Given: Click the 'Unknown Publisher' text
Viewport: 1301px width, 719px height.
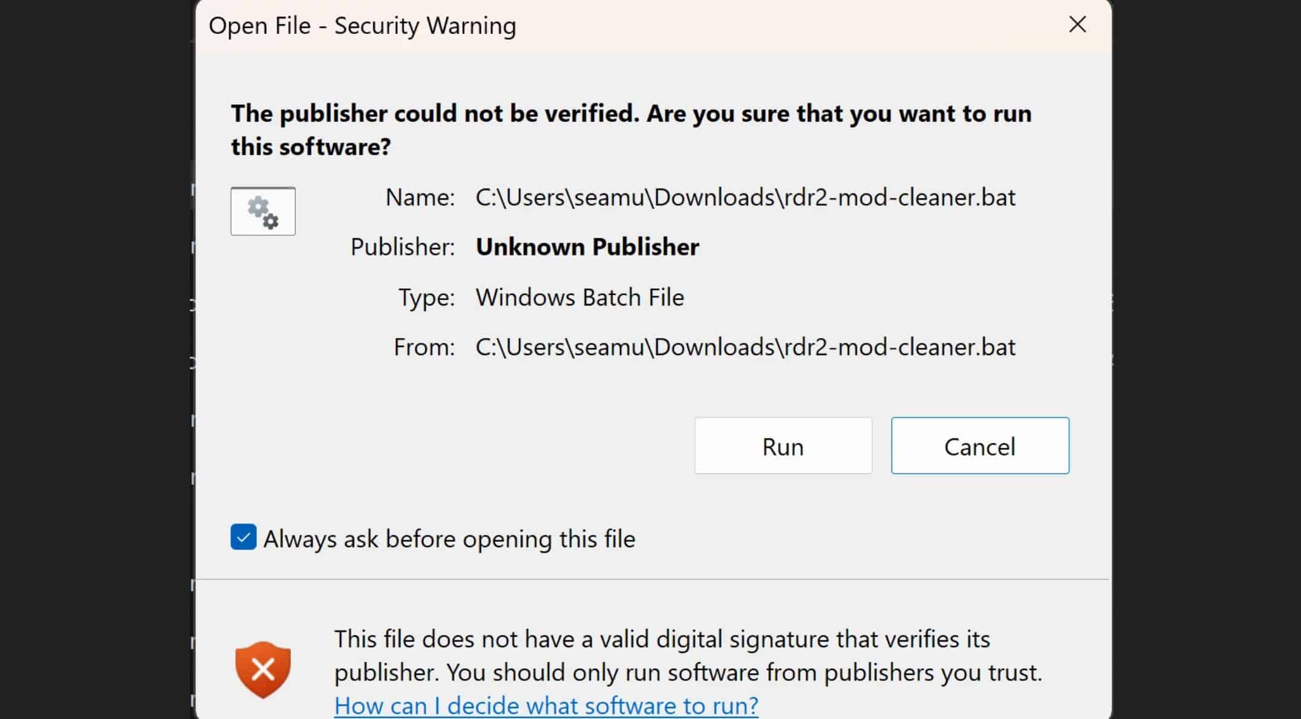Looking at the screenshot, I should [x=587, y=247].
